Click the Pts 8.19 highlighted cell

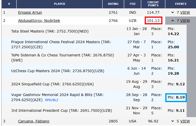click(176, 97)
